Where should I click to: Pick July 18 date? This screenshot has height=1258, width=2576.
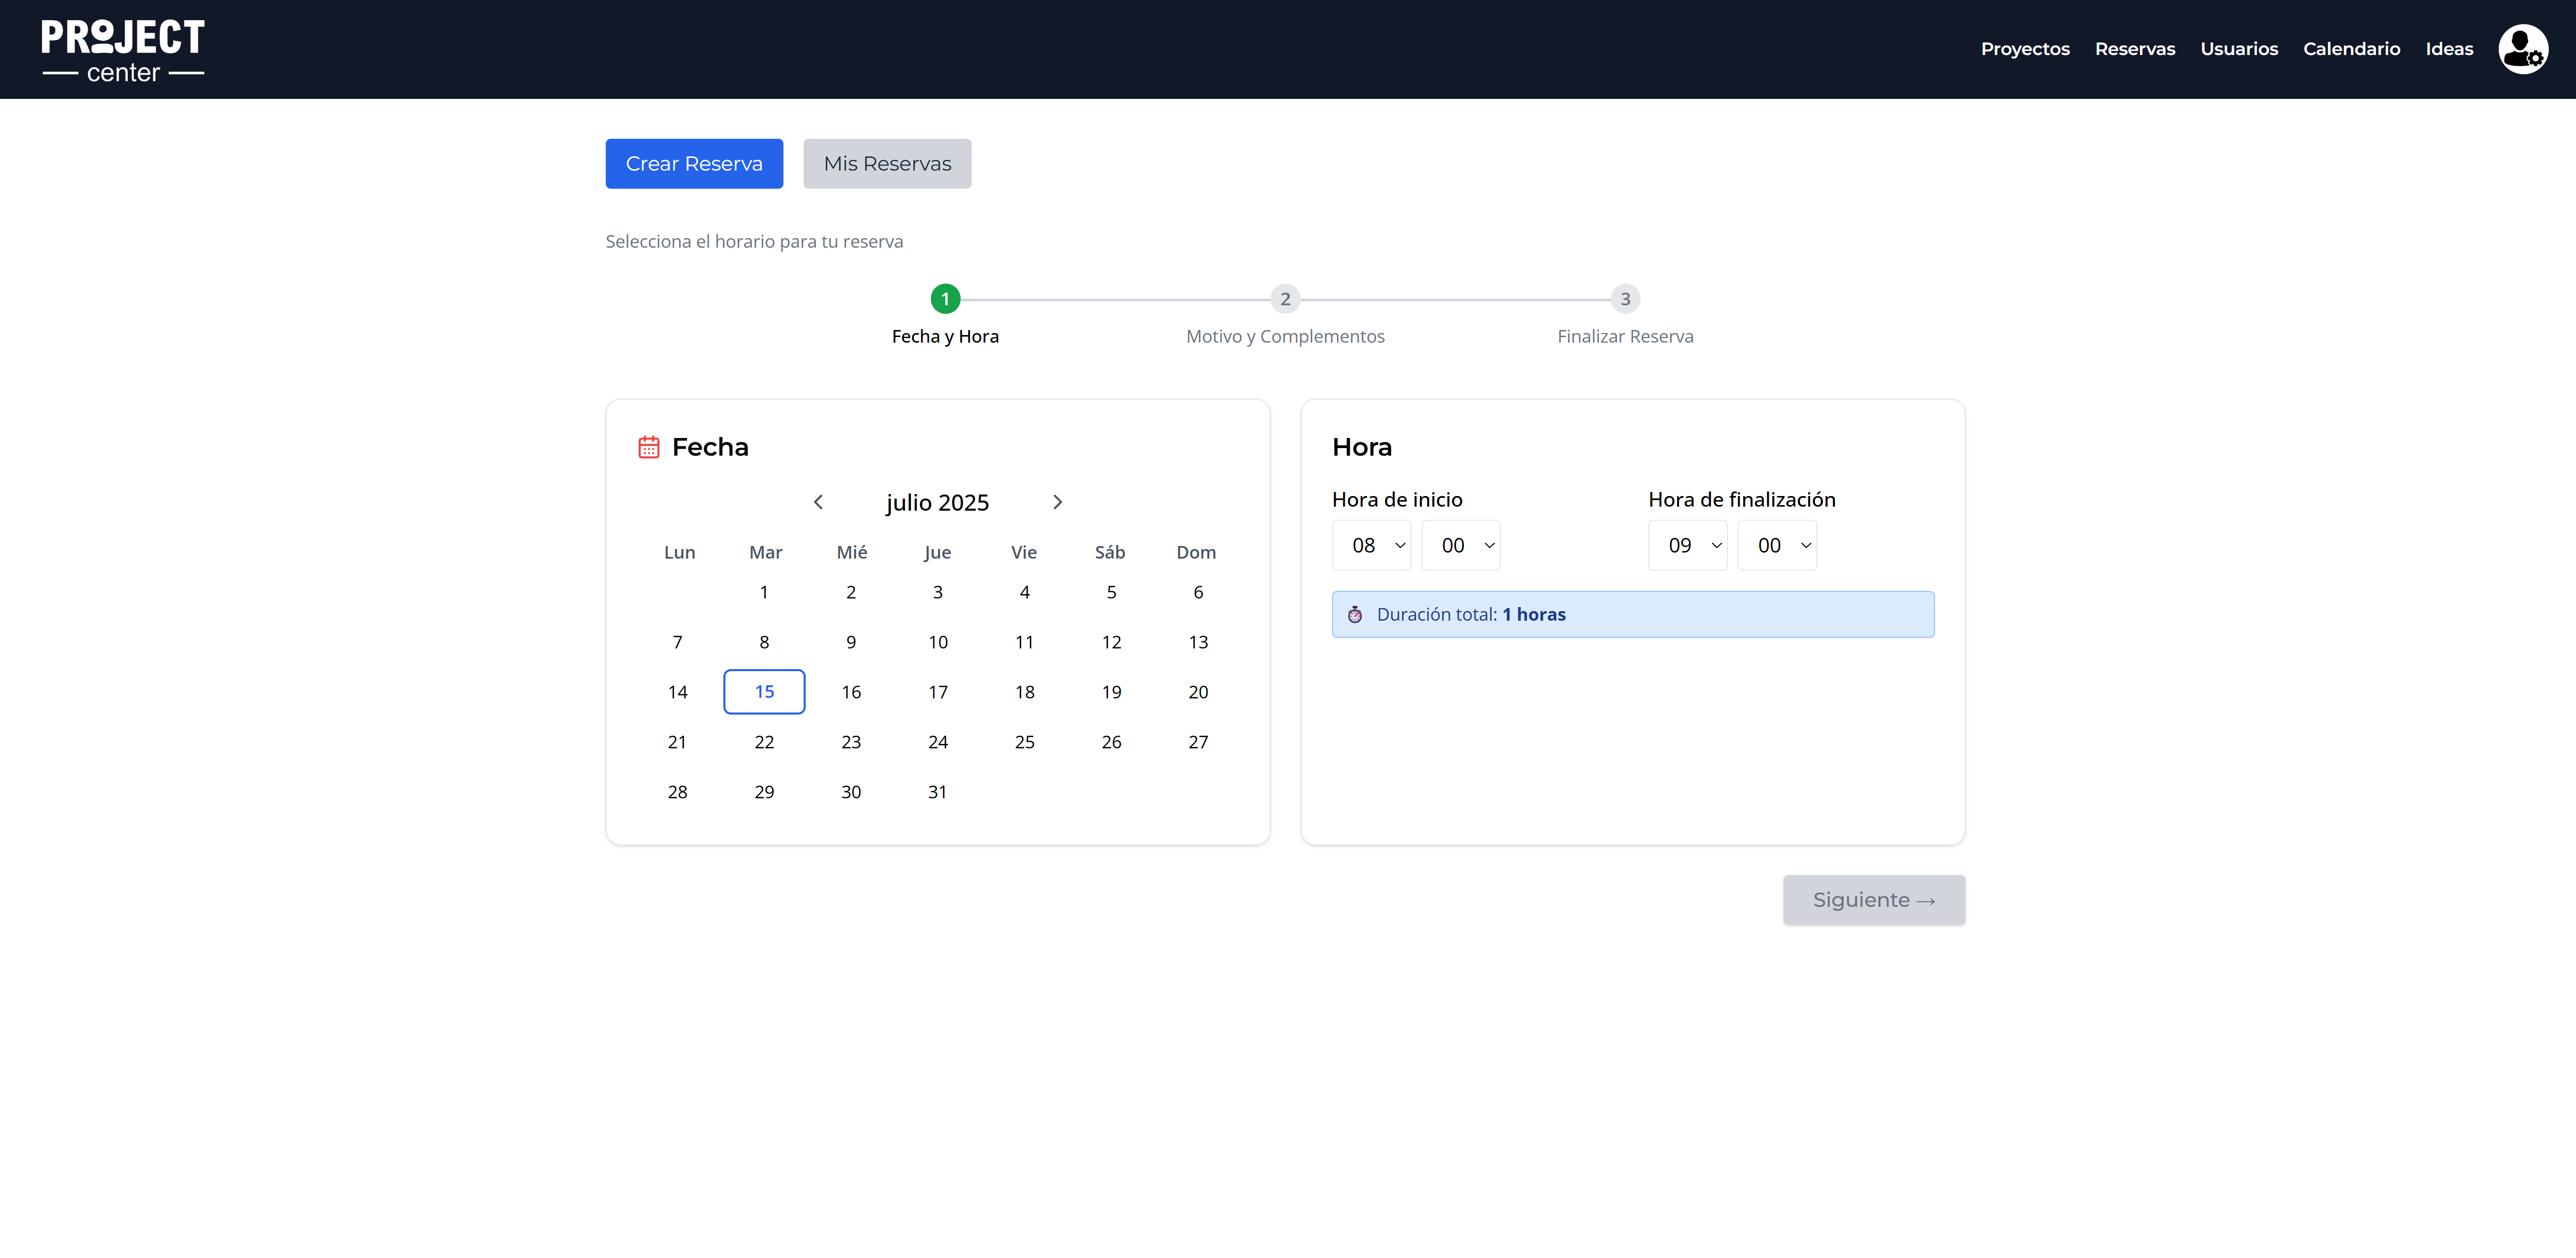[x=1025, y=692]
